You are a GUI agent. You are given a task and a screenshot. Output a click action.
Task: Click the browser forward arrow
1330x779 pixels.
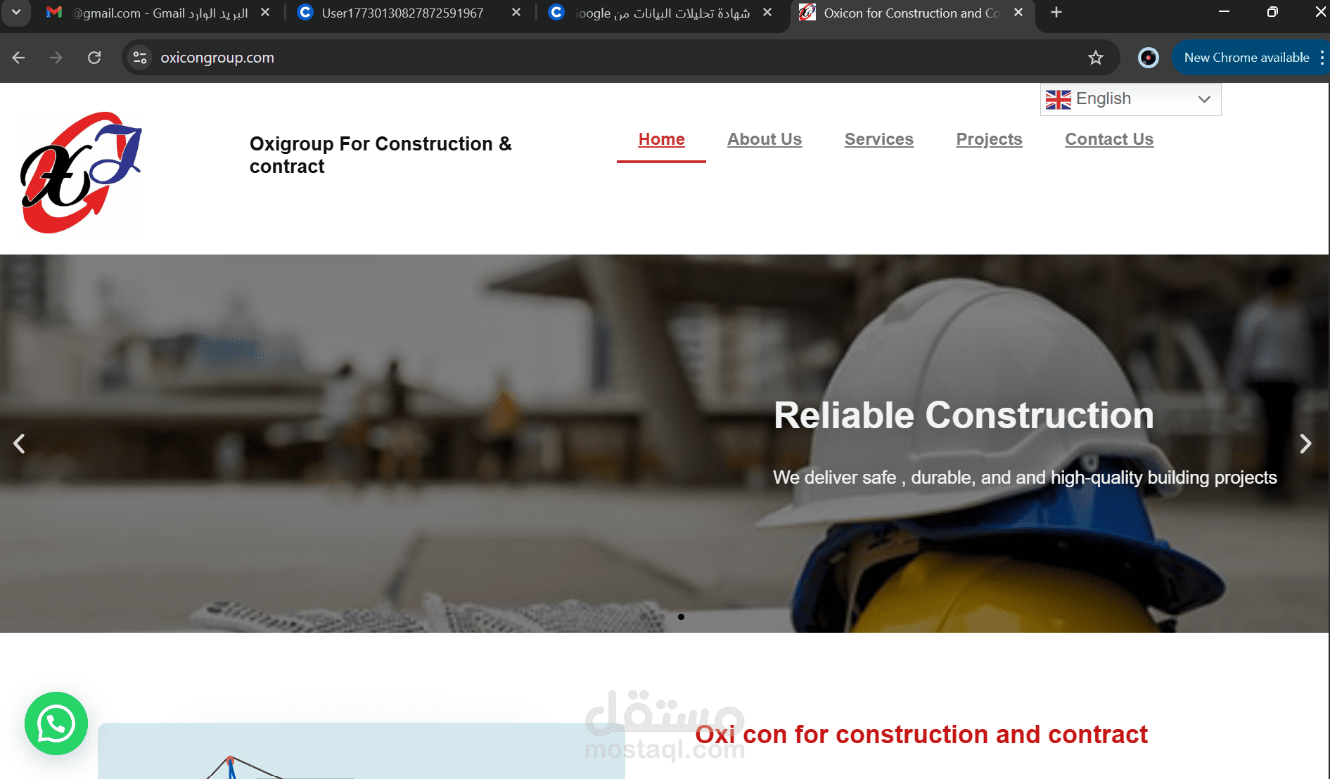[x=56, y=58]
